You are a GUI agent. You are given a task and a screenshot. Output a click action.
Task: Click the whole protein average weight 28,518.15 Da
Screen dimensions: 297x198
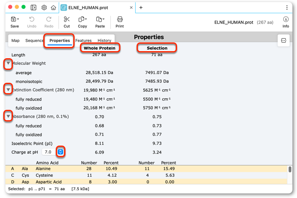(x=99, y=73)
